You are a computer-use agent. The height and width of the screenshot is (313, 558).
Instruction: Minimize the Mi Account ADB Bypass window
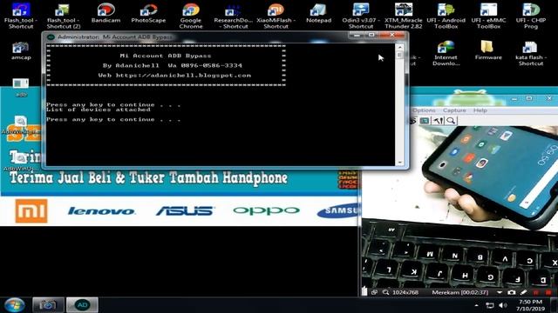click(357, 35)
